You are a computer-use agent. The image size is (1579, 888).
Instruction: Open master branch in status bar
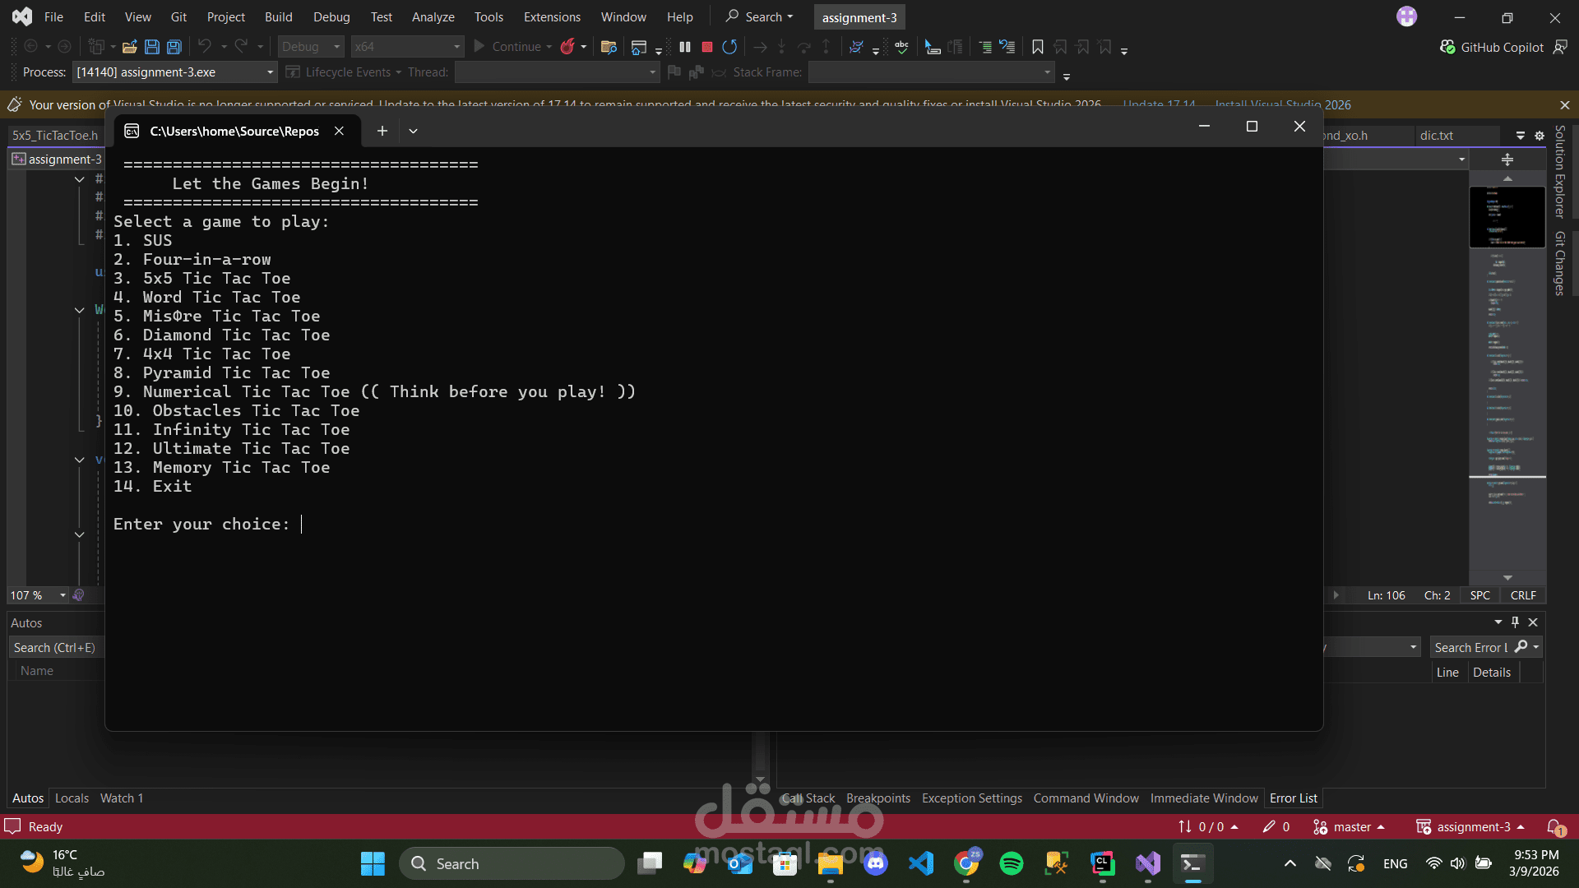[x=1351, y=827]
